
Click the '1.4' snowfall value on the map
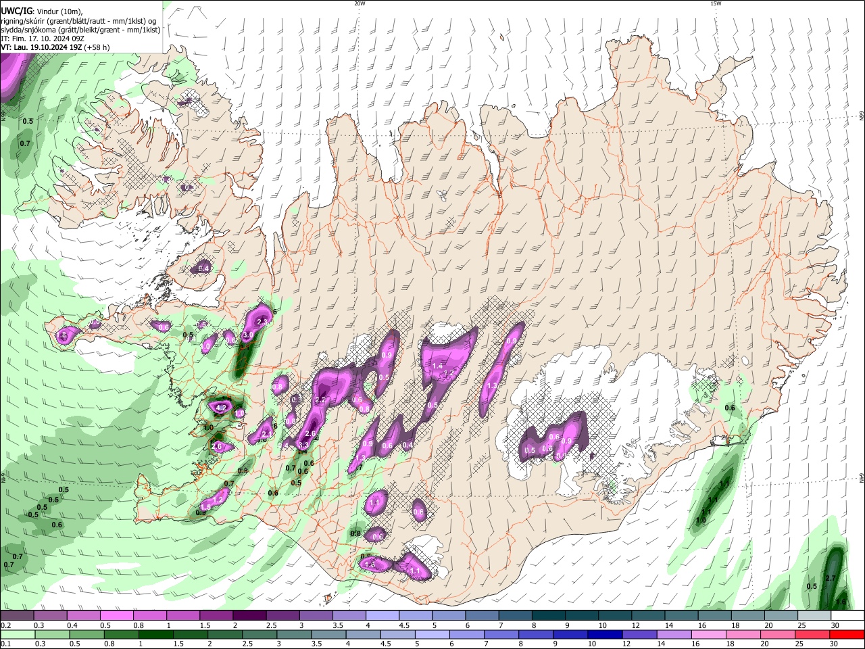437,365
